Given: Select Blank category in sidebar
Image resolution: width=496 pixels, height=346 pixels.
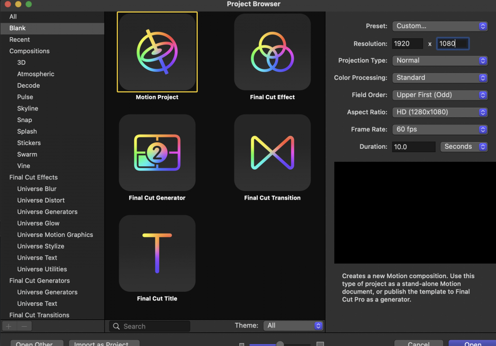Looking at the screenshot, I should pyautogui.click(x=52, y=28).
